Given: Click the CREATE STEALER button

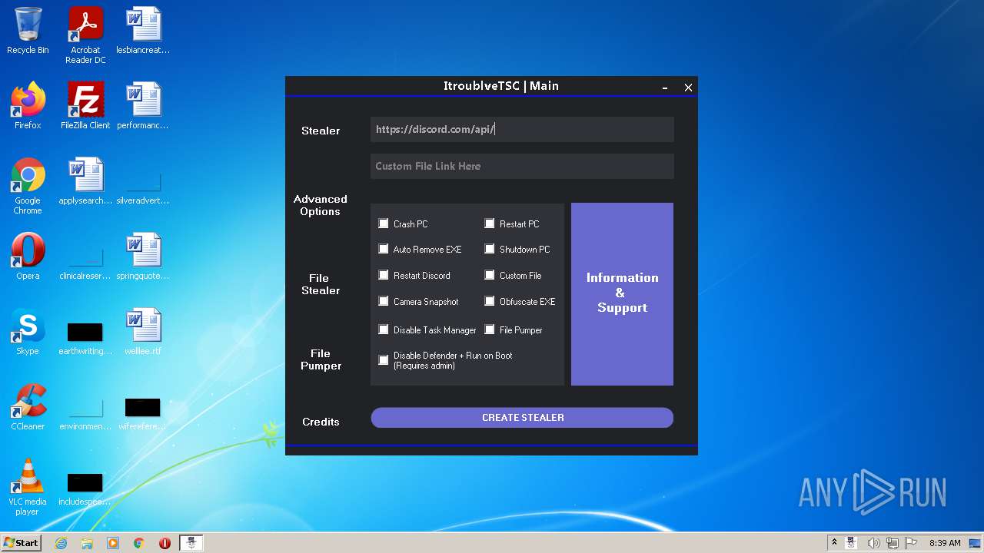Looking at the screenshot, I should 522,418.
